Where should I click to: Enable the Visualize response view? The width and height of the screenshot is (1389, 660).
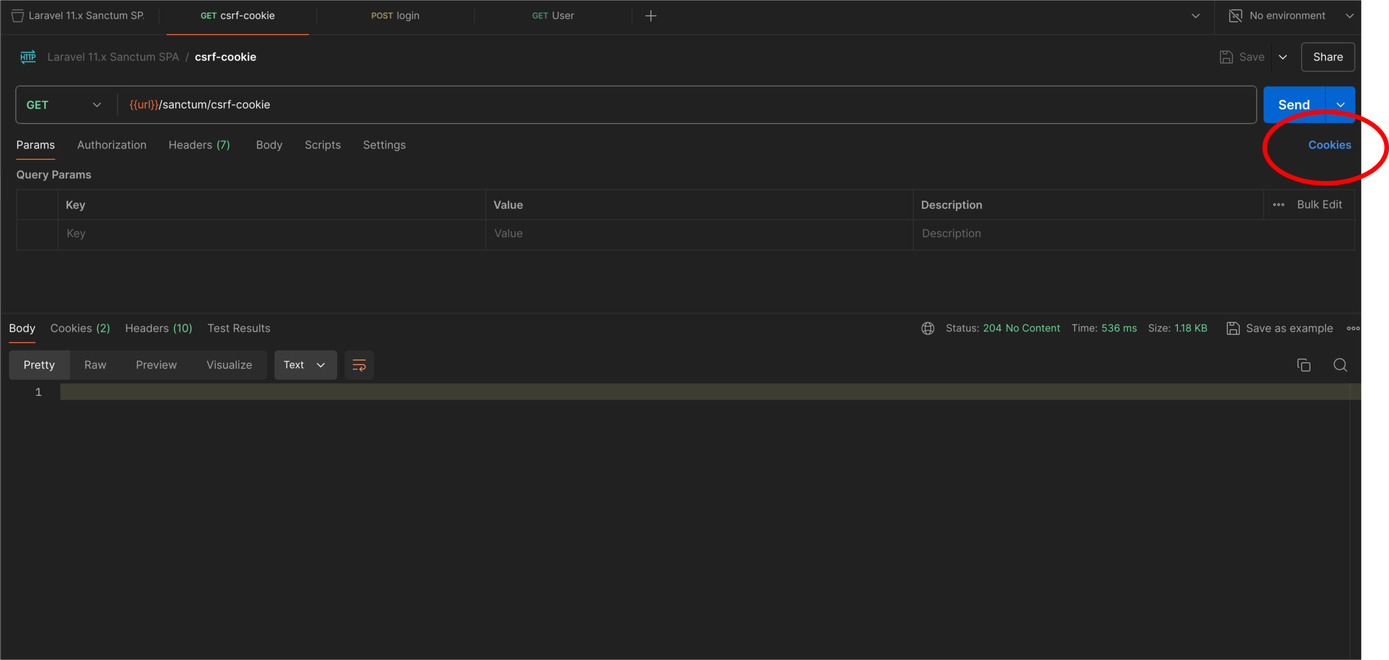229,365
